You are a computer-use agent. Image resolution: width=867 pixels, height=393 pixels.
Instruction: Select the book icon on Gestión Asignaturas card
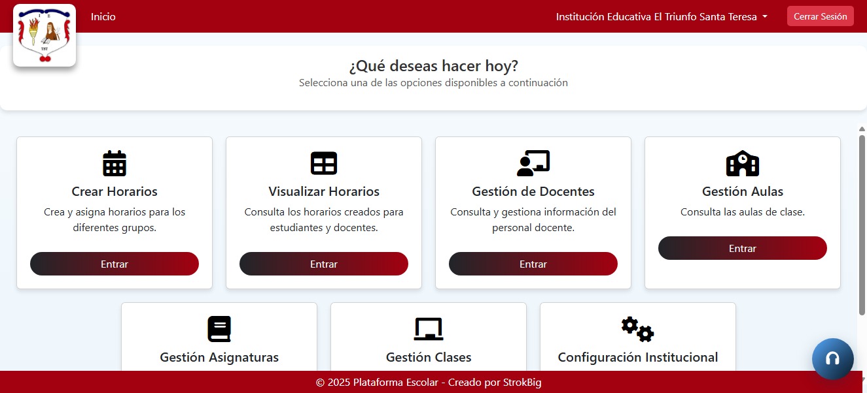coord(219,329)
